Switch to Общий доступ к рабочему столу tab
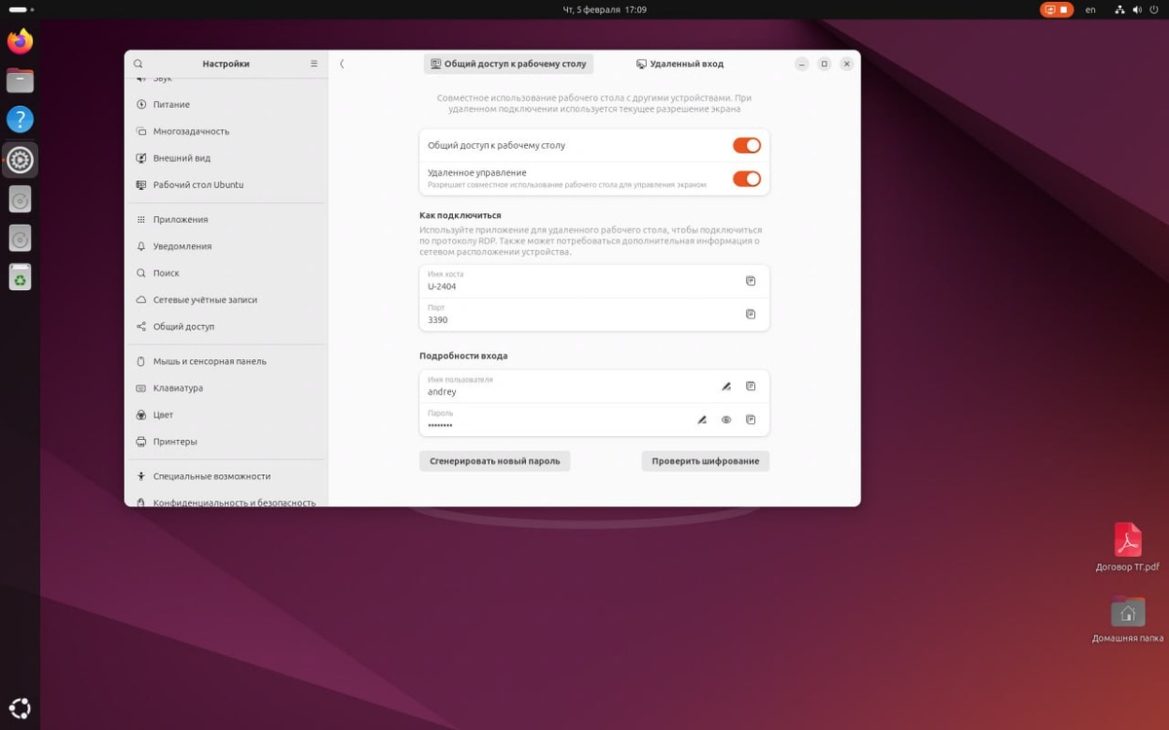This screenshot has height=730, width=1169. [509, 63]
